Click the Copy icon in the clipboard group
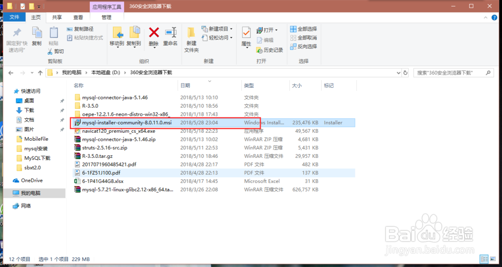The height and width of the screenshot is (267, 502). point(37,33)
